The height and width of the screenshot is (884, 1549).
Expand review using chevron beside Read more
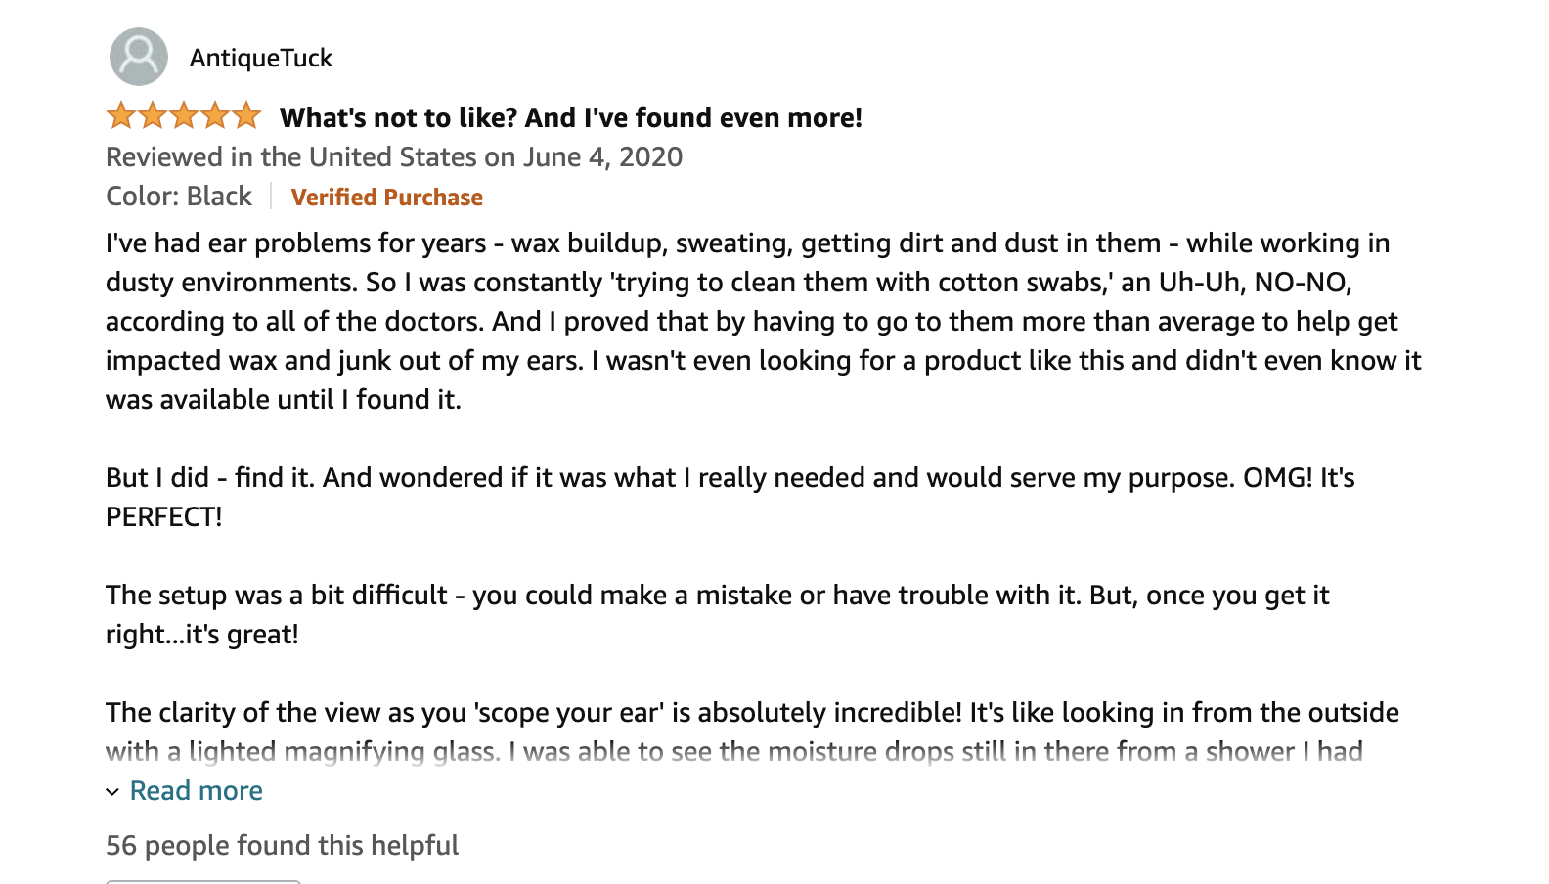click(x=112, y=792)
